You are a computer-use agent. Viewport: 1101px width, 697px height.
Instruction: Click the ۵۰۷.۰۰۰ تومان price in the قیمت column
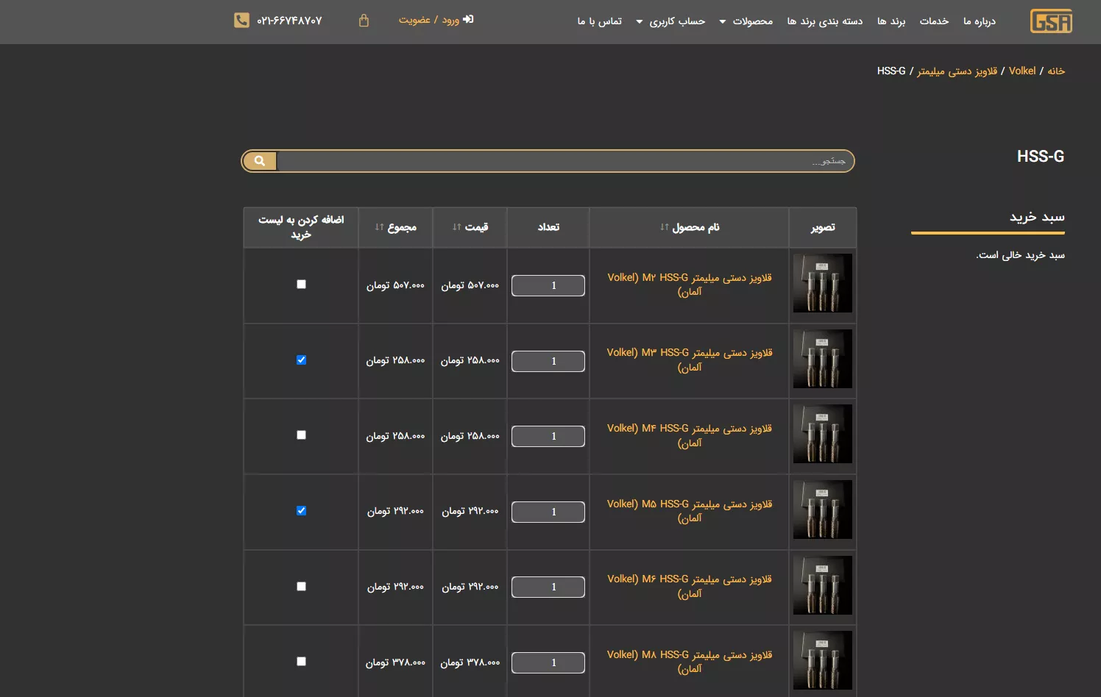[x=470, y=285]
